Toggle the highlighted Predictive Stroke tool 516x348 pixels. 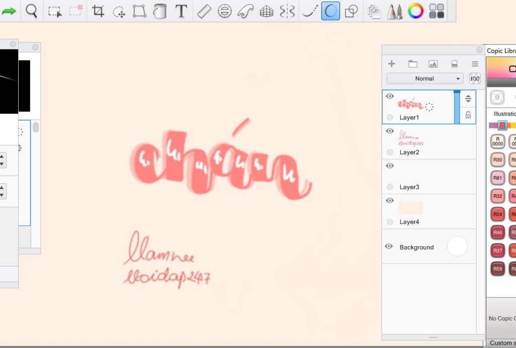[x=331, y=11]
